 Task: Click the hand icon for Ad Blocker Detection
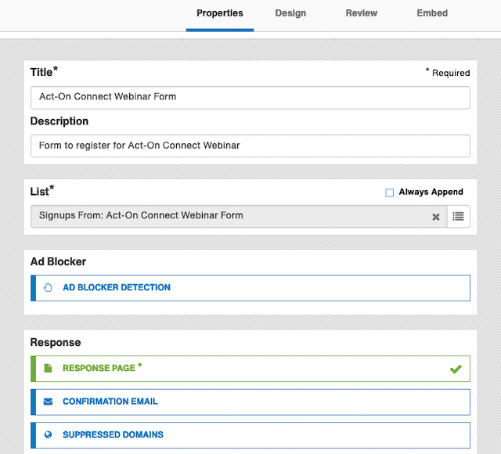click(48, 287)
